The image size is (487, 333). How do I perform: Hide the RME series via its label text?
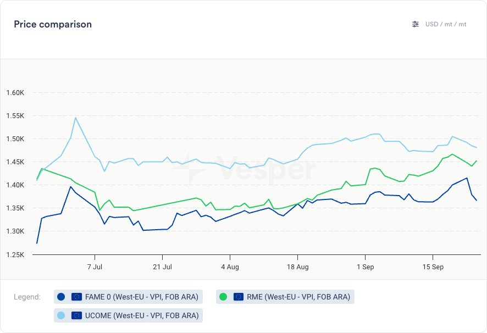pos(297,297)
